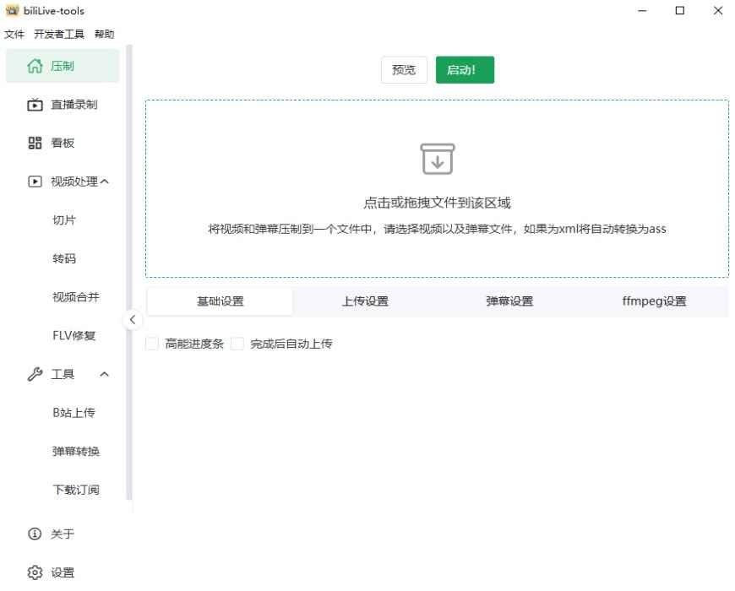The height and width of the screenshot is (591, 735).
Task: Minimize the biliLive-tools window
Action: [x=642, y=10]
